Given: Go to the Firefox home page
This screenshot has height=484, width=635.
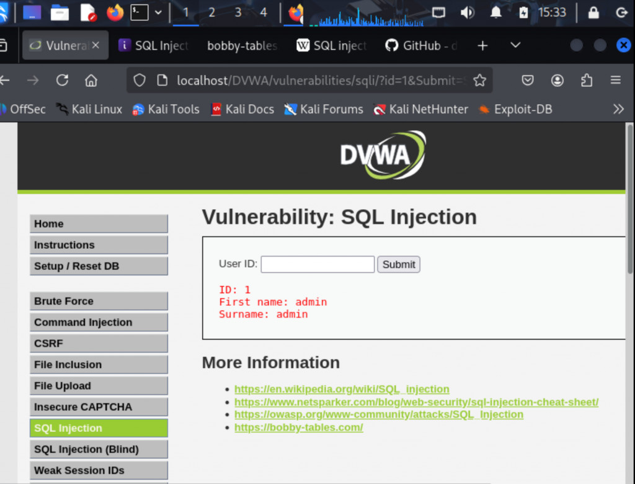Looking at the screenshot, I should tap(91, 80).
